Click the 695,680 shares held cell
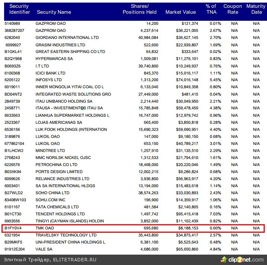267x265 pixels. point(149,228)
